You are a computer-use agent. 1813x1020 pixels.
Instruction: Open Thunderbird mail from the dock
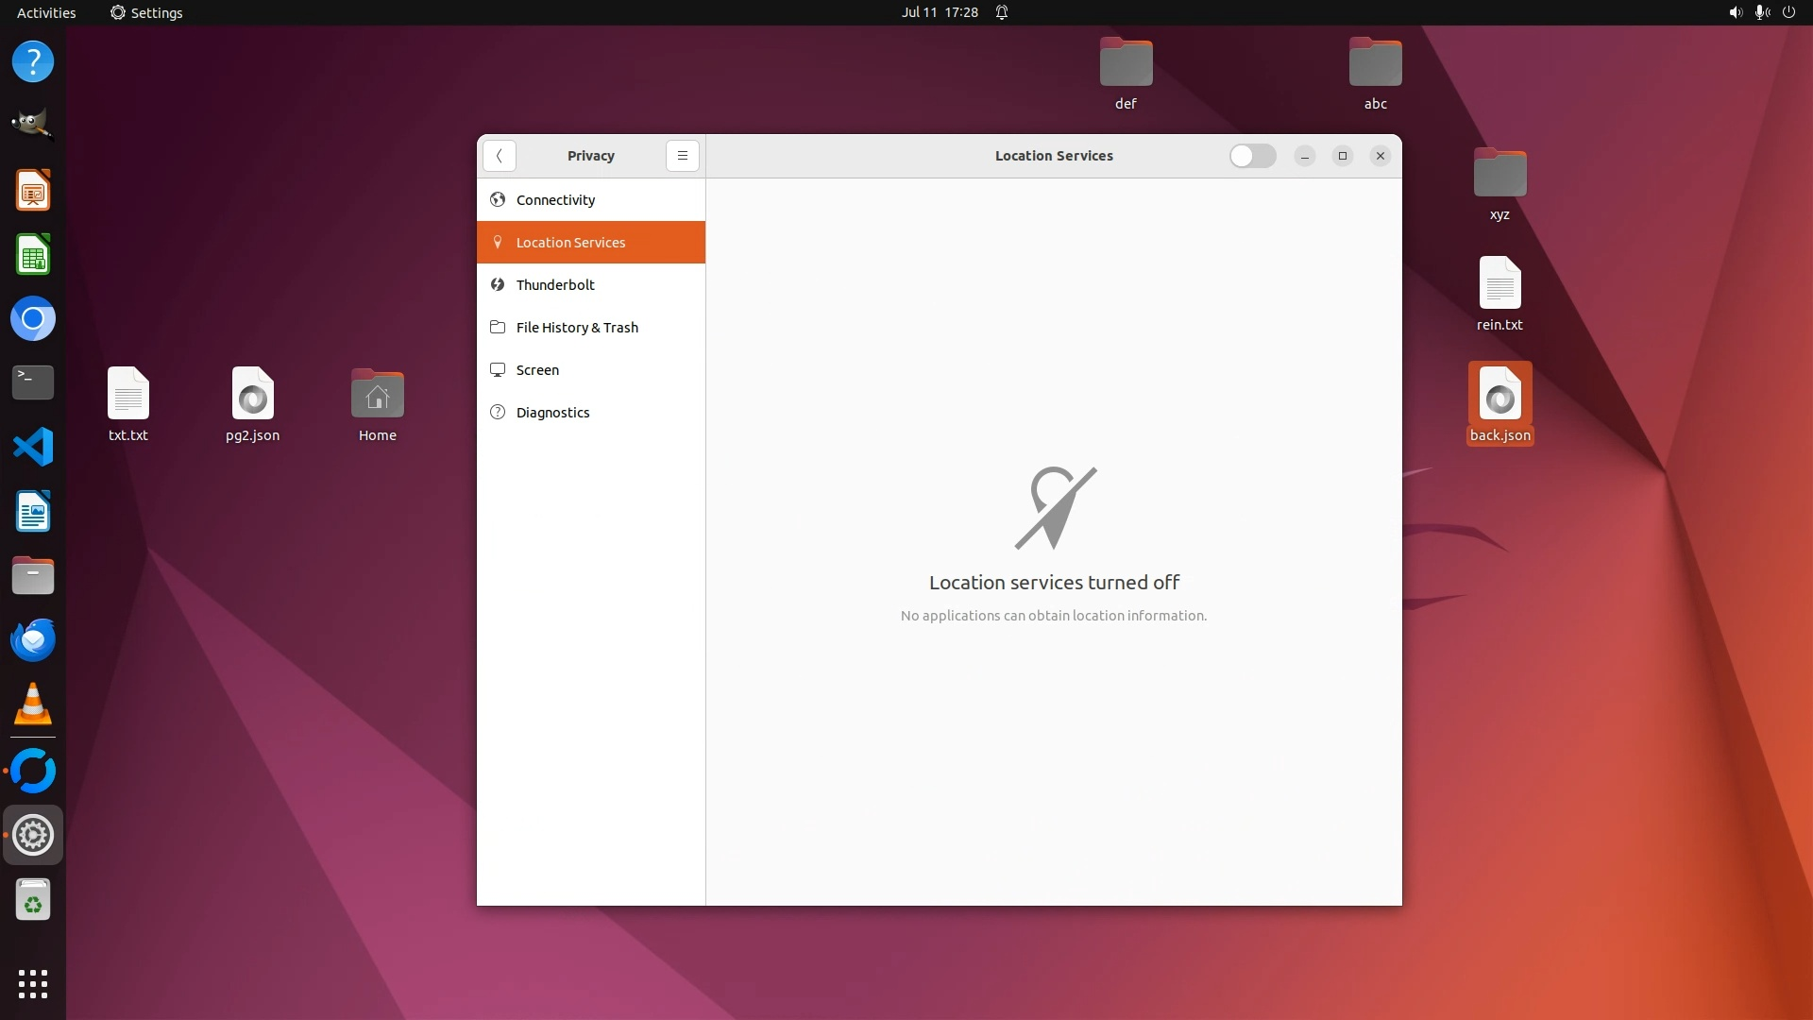tap(33, 640)
